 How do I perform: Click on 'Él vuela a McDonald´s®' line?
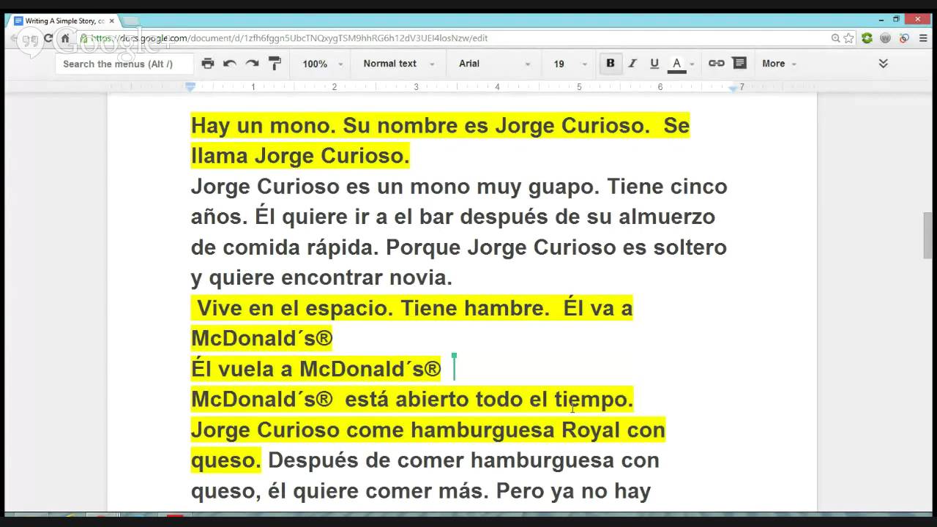click(316, 369)
